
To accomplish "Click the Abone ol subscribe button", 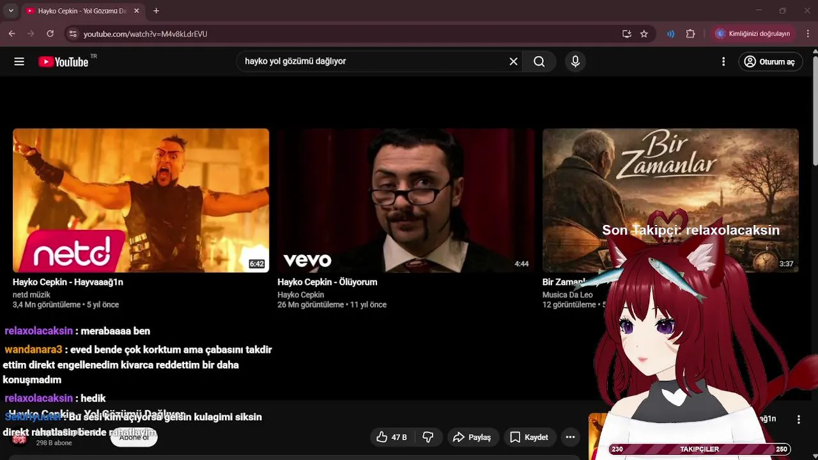I will coord(134,437).
